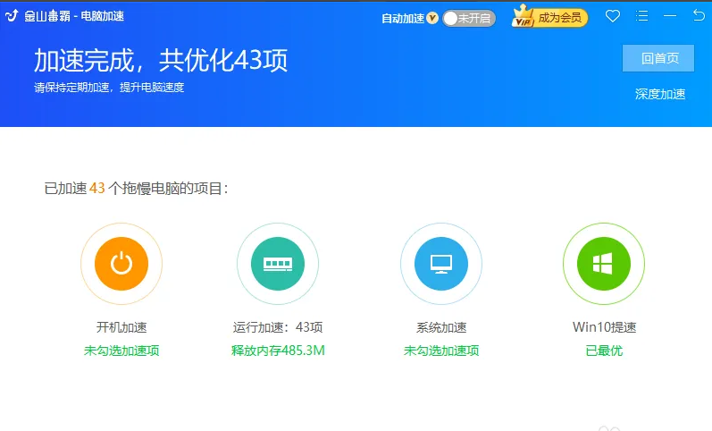Screen dimensions: 712x431
Task: Click the 金山毒霸 logo icon in title bar
Action: click(x=12, y=17)
